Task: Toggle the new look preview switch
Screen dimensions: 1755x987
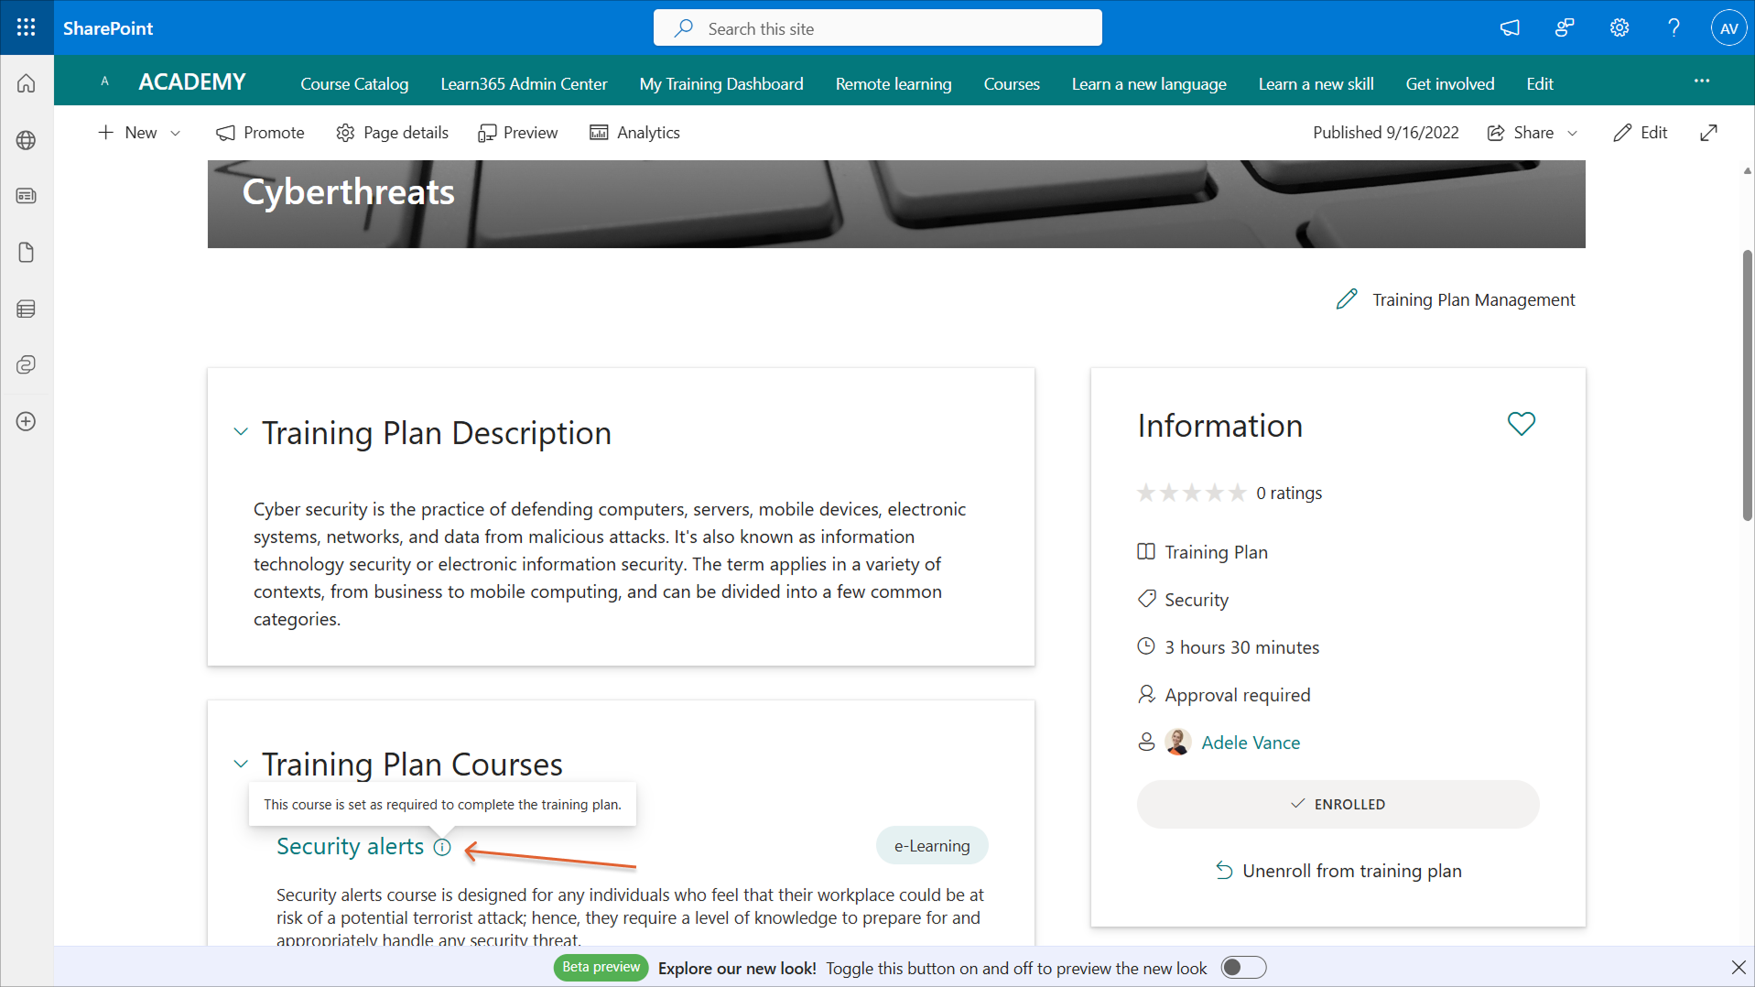Action: [x=1243, y=968]
